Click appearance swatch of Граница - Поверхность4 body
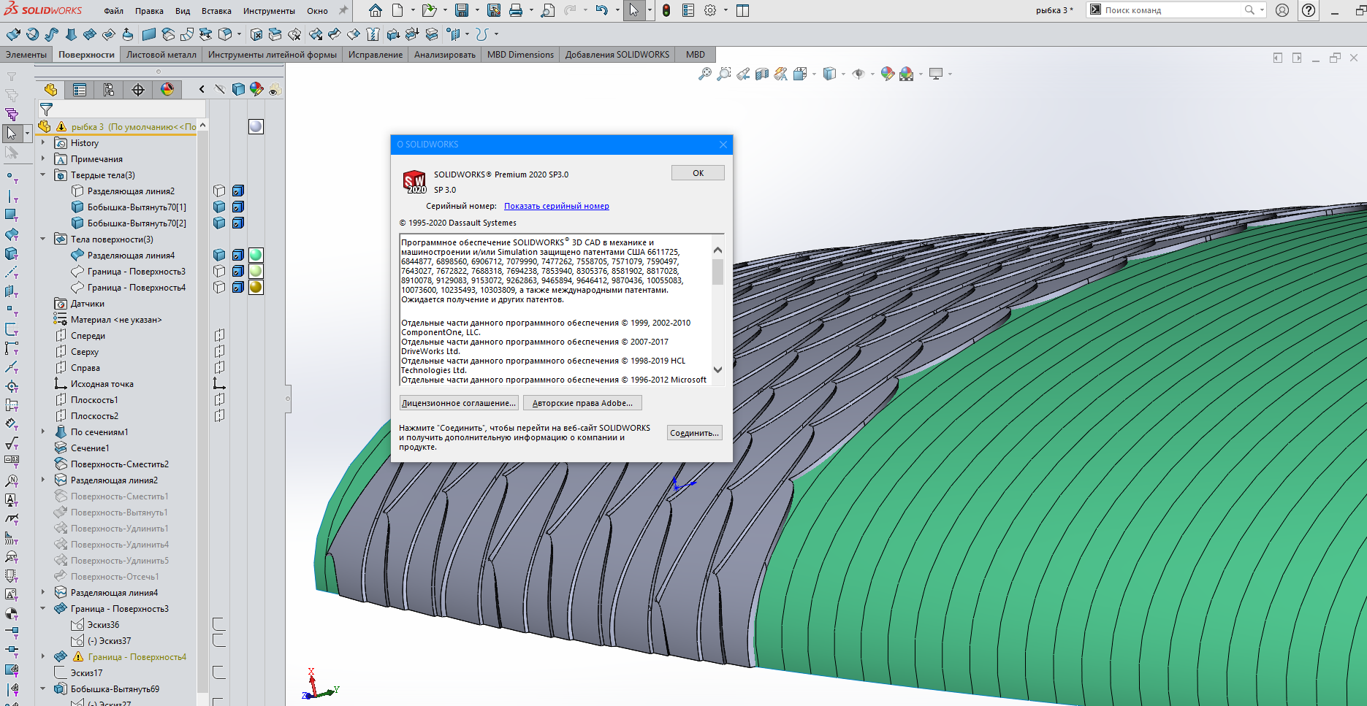The width and height of the screenshot is (1367, 706). point(256,287)
